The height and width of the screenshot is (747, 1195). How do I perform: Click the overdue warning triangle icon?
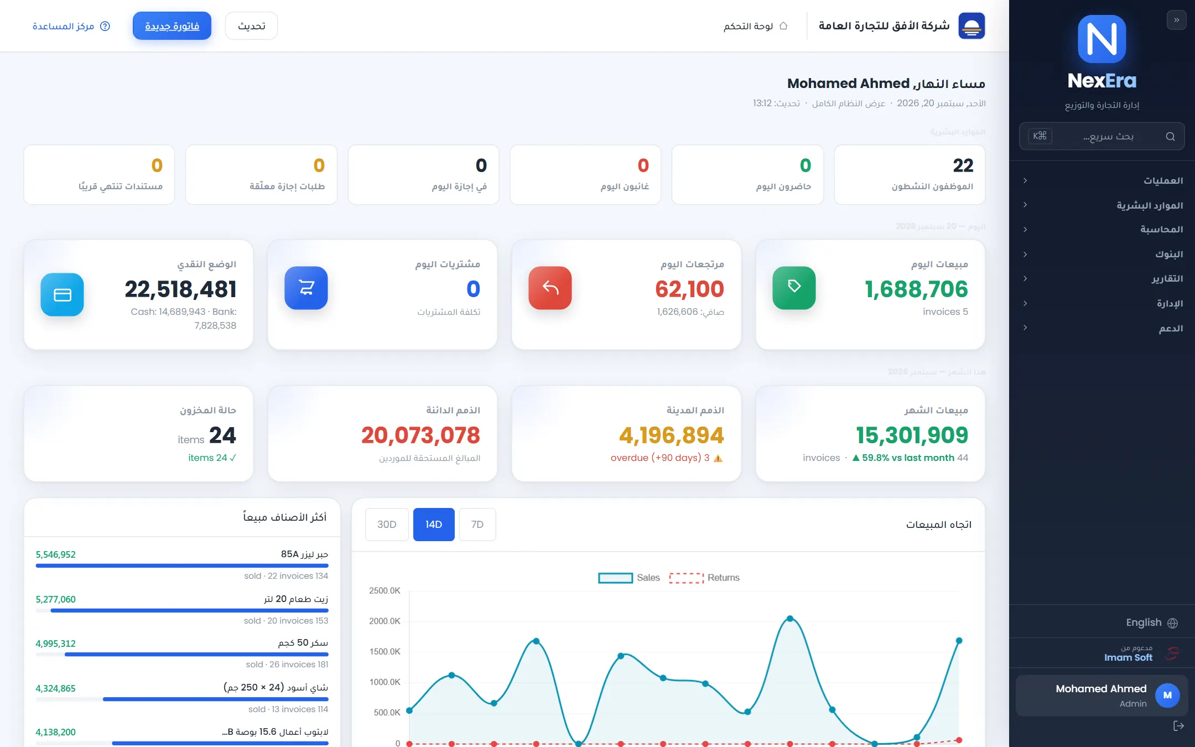coord(718,458)
